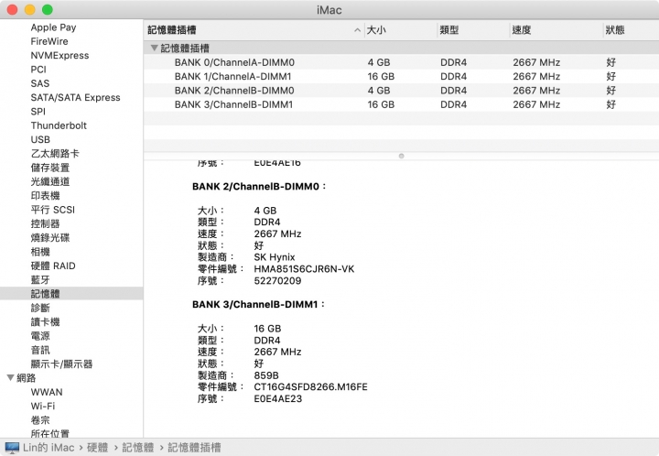This screenshot has height=456, width=659.
Task: Click the pane divider handle dot
Action: [402, 156]
